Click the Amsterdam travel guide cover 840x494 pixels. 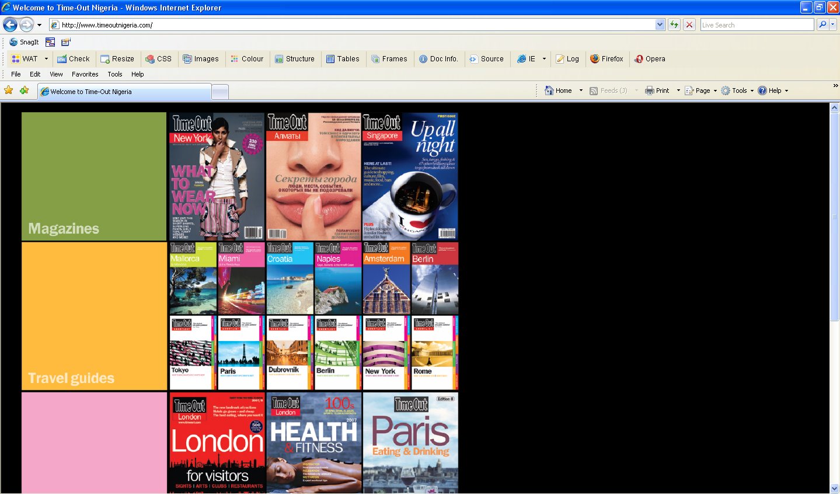[x=386, y=279]
